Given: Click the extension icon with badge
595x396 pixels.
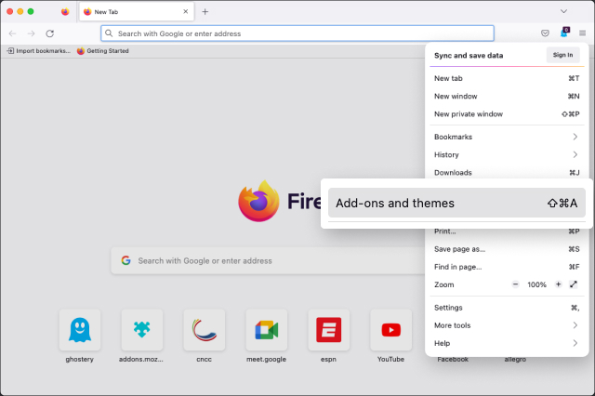Looking at the screenshot, I should coord(563,33).
